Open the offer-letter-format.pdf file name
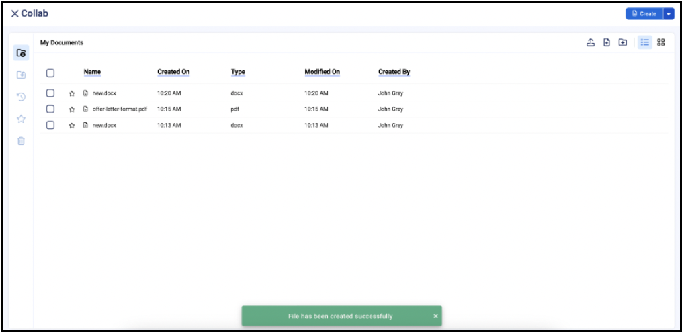 pyautogui.click(x=119, y=109)
